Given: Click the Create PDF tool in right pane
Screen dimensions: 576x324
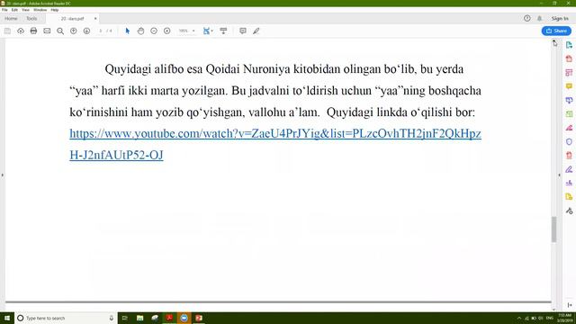Looking at the screenshot, I should pyautogui.click(x=569, y=58).
